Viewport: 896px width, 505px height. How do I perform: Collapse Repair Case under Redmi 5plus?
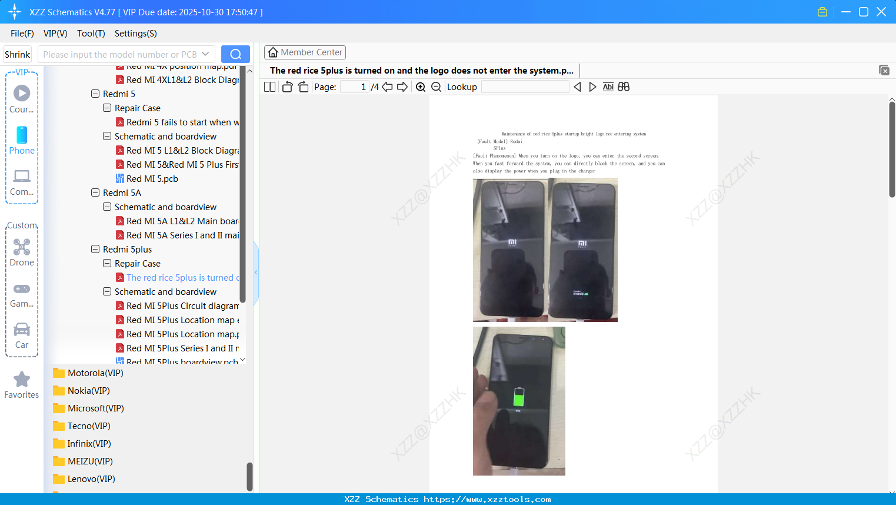[107, 263]
